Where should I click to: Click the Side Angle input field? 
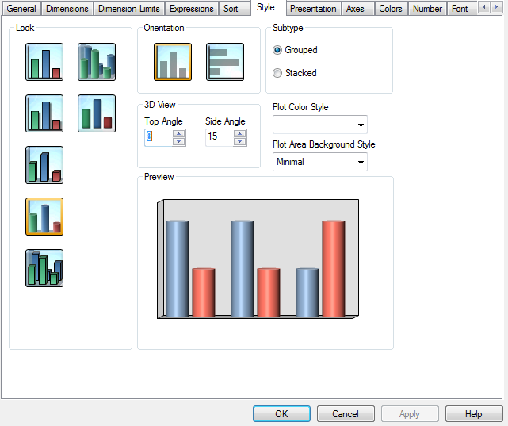pyautogui.click(x=220, y=137)
